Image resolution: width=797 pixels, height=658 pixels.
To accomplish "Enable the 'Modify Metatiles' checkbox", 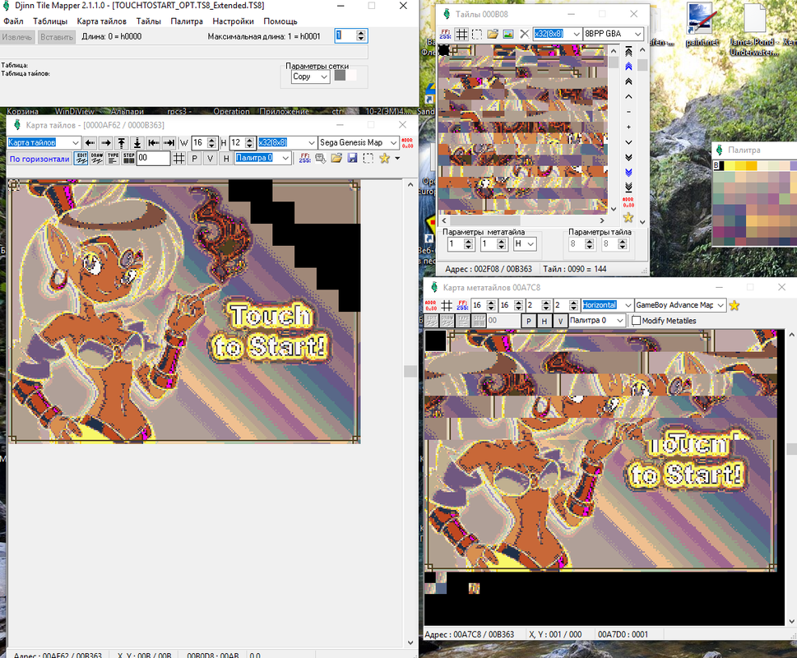I will [x=636, y=321].
